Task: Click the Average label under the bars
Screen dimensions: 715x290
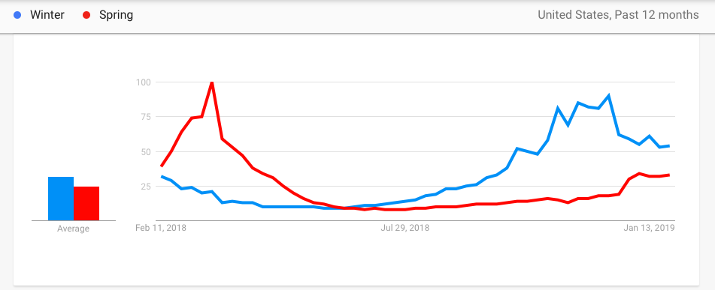Action: pyautogui.click(x=73, y=229)
